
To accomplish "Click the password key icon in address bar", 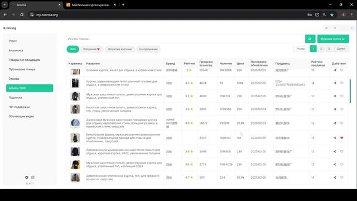I will pos(310,15).
